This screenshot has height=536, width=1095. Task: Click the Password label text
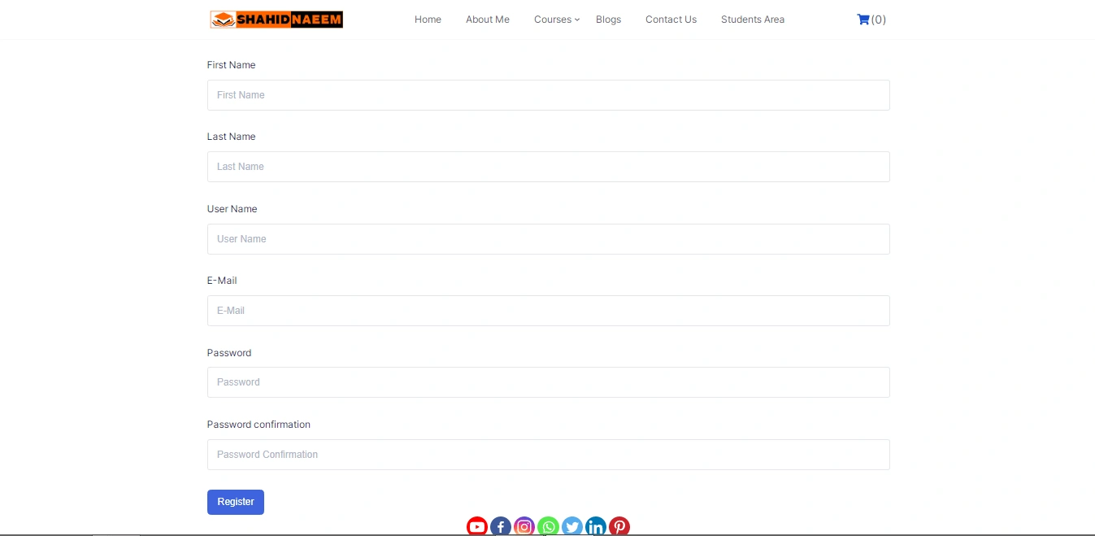pos(229,353)
